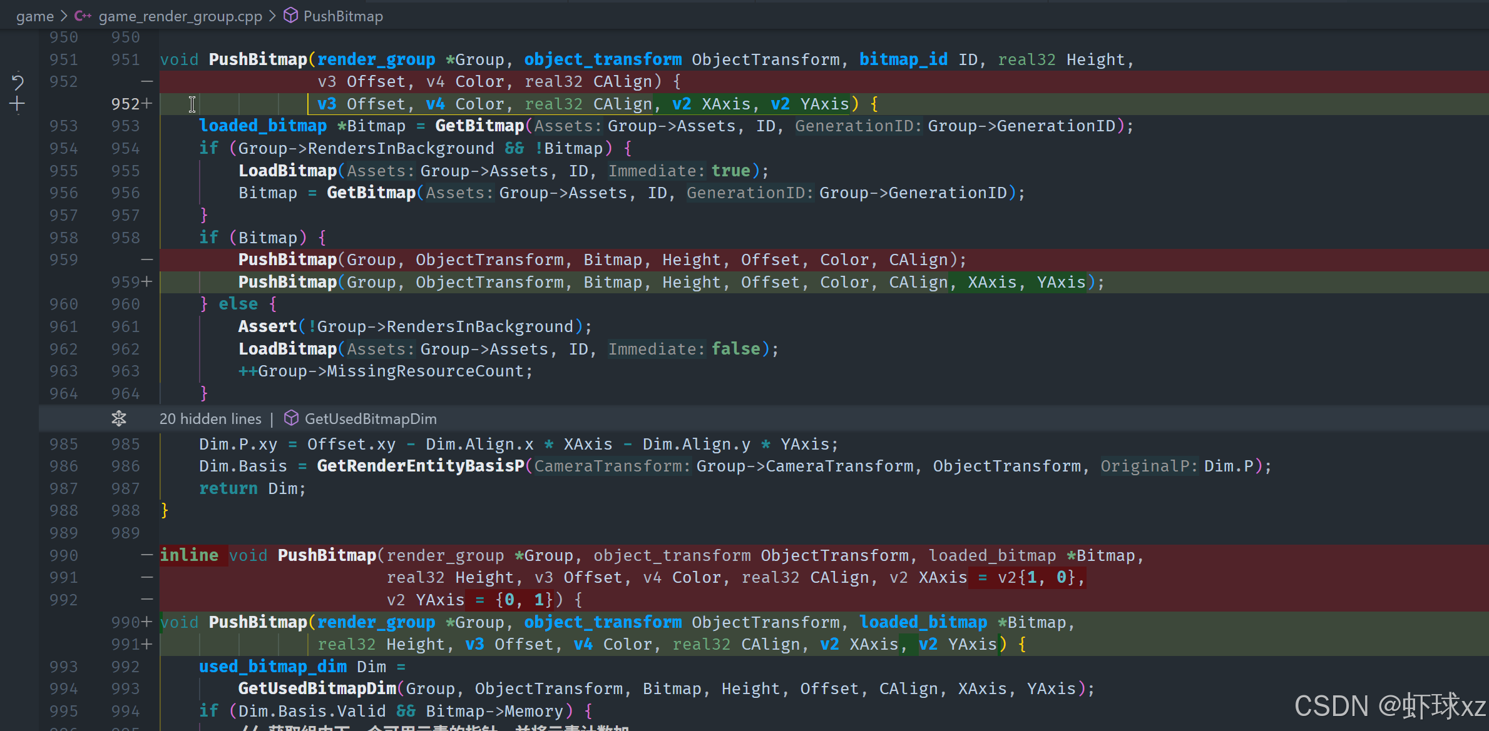Click the minus marker on deleted line 959
Screen dimensions: 1489x731
tap(147, 260)
